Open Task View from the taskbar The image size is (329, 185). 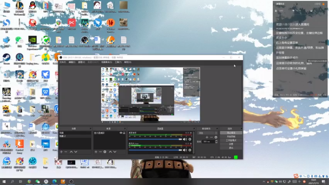click(20, 181)
